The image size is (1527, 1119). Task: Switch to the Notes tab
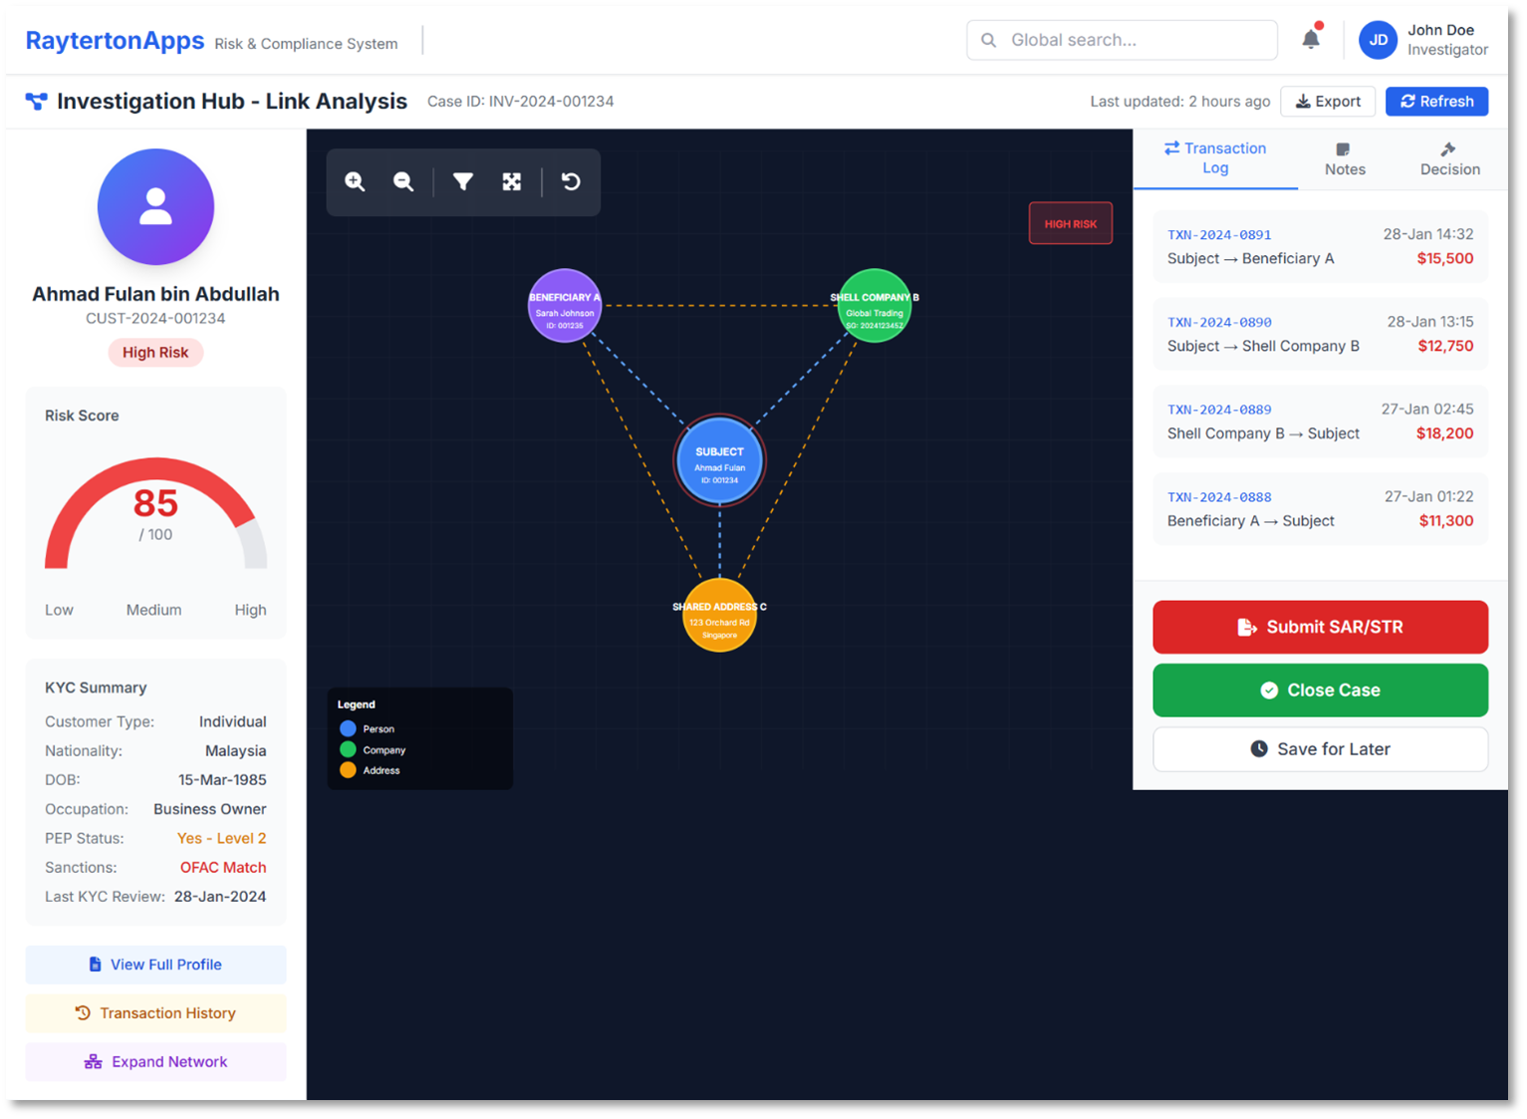[1344, 158]
